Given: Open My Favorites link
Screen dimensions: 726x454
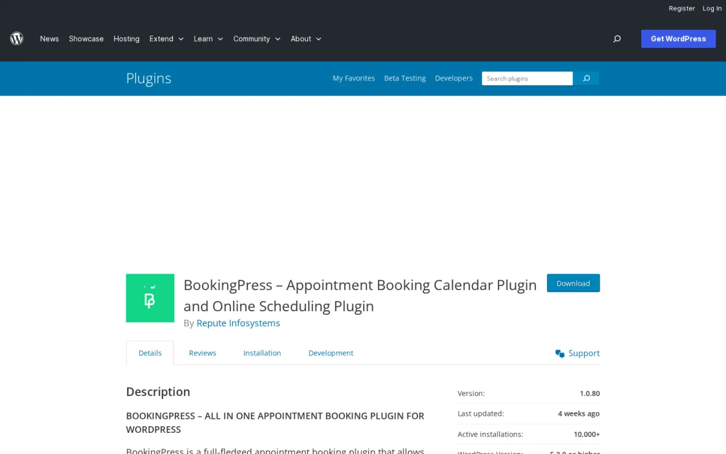Looking at the screenshot, I should tap(354, 78).
